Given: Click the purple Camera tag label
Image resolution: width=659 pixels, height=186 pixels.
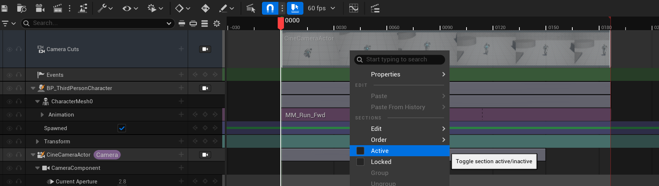Looking at the screenshot, I should point(107,155).
